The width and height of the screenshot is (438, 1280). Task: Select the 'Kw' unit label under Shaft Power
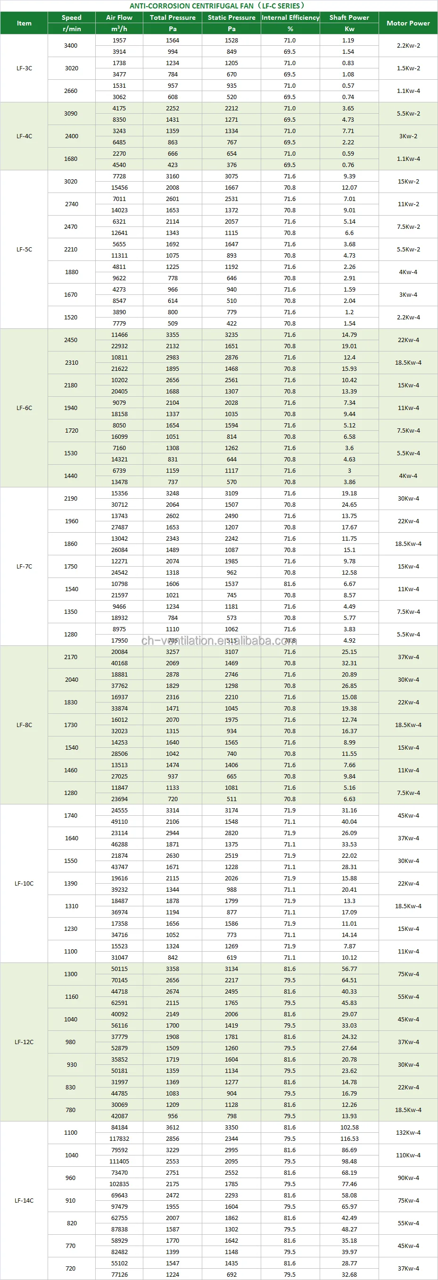[x=349, y=29]
